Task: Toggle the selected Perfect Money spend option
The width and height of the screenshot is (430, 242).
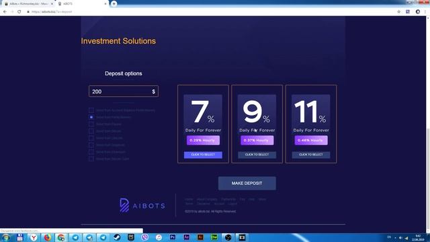Action: 91,117
